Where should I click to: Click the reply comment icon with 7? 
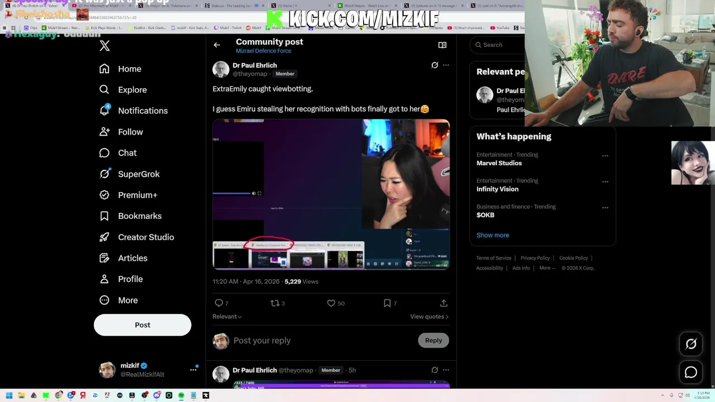coord(221,303)
